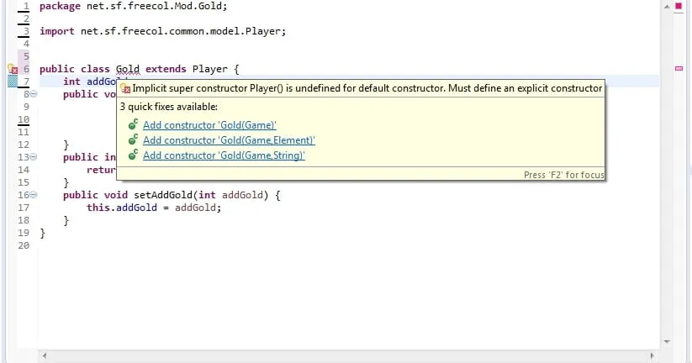This screenshot has height=363, width=692.
Task: Click the import net.sf.freecol.common.model.Player statement
Action: click(163, 31)
